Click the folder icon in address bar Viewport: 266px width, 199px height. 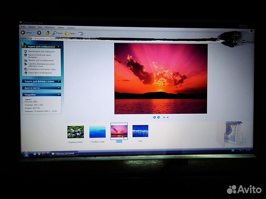(30, 38)
